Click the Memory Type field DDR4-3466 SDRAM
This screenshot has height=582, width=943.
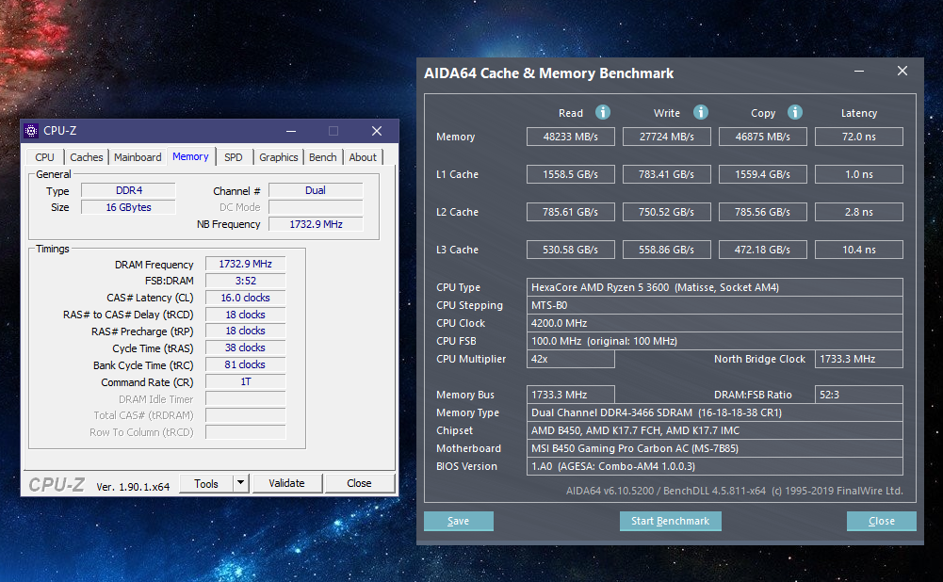(x=714, y=412)
